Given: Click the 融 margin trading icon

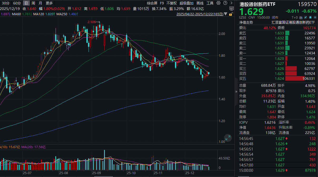Looking at the screenshot, I should (301, 17).
